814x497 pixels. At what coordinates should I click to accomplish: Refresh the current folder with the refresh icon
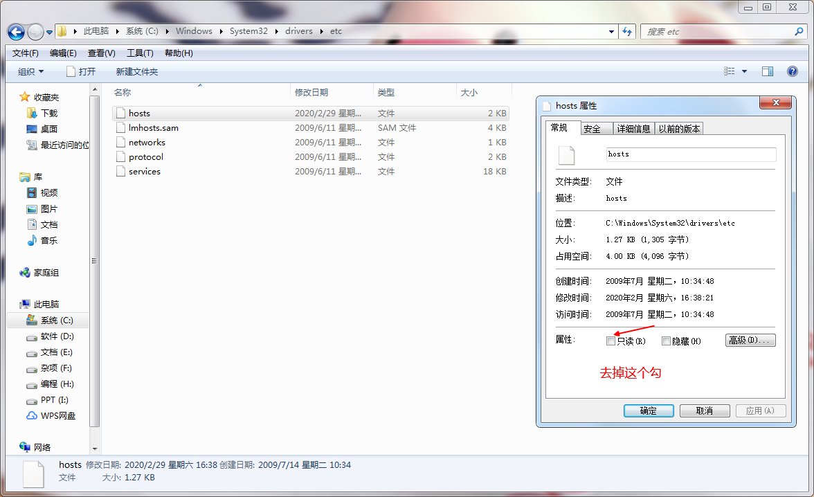[627, 31]
